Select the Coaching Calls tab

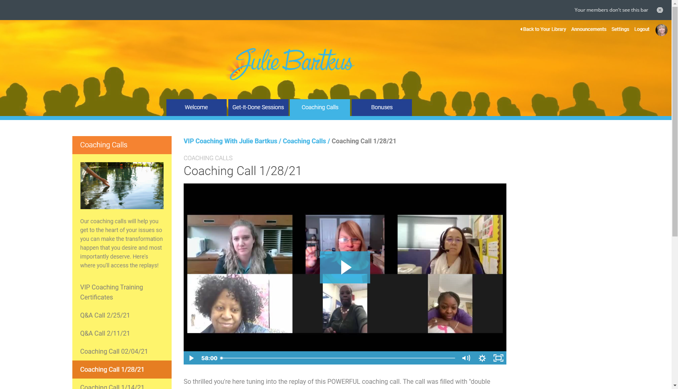click(320, 108)
